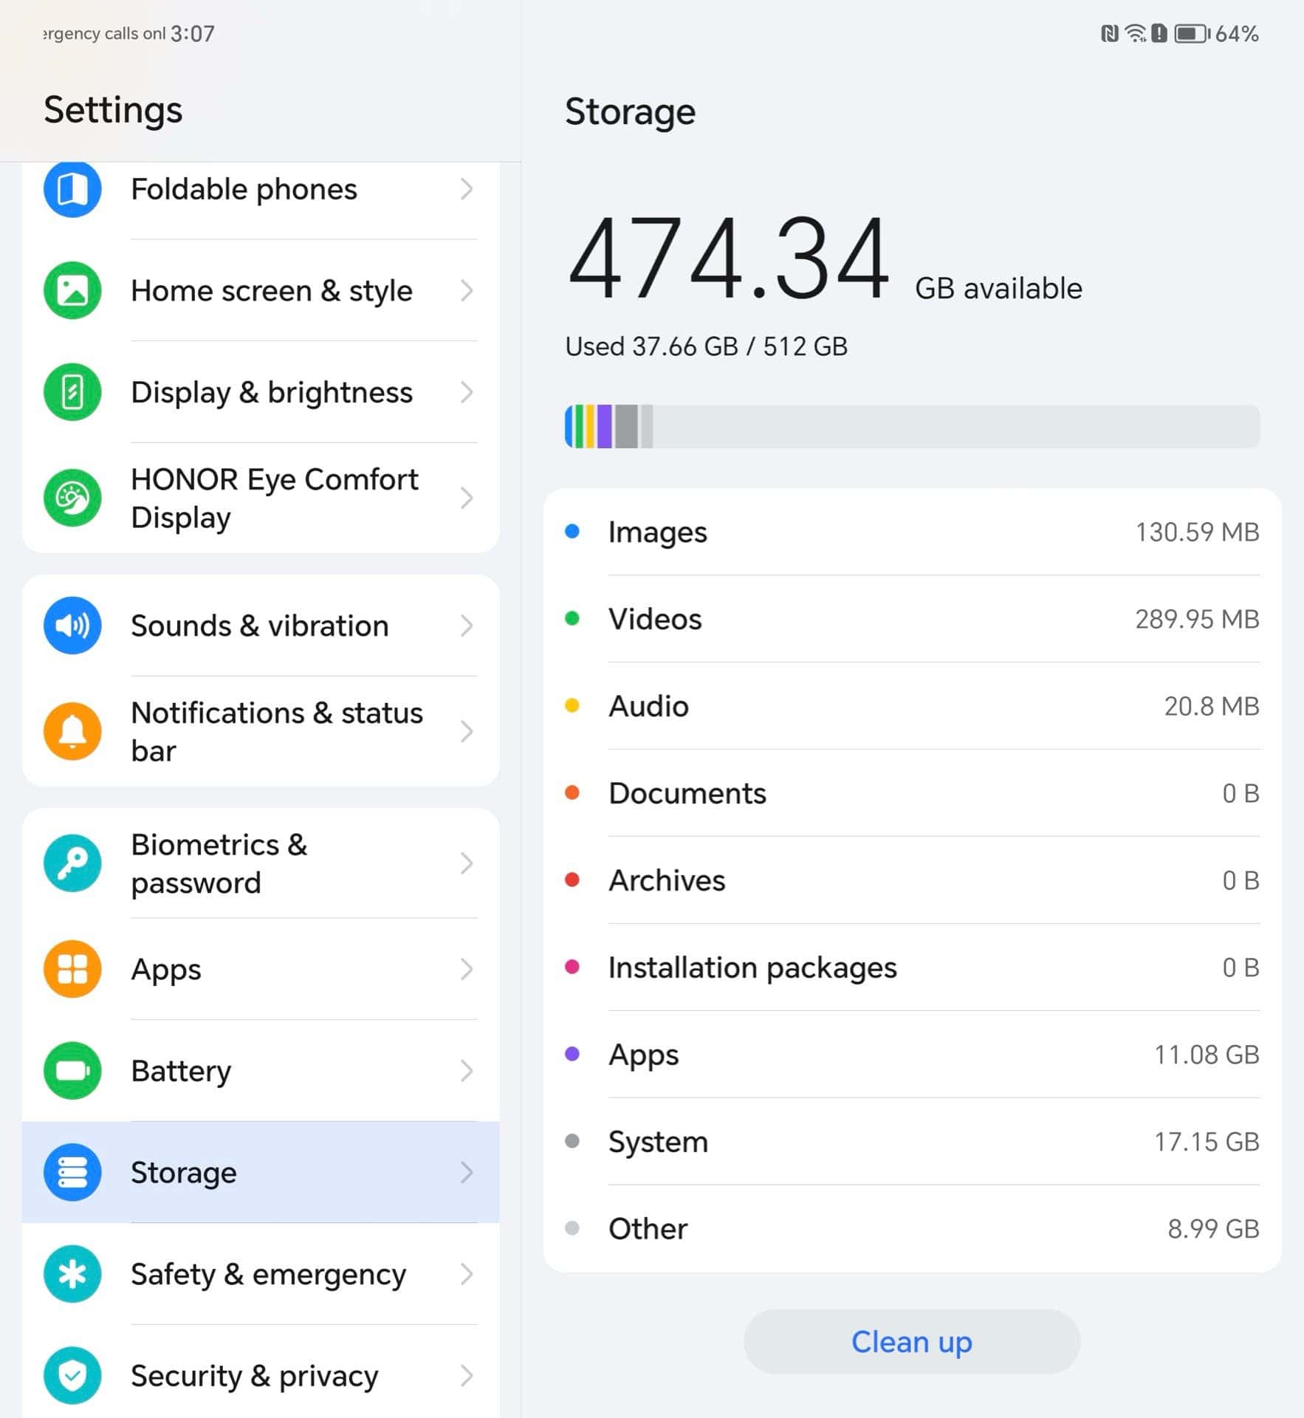Viewport: 1304px width, 1418px height.
Task: Tap 'Used 37.66 GB / 512 GB' text
Action: pos(706,346)
